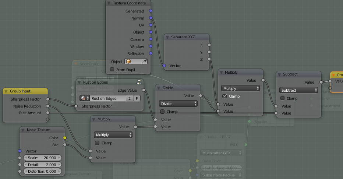Click the orange cube icon in the Object field

(x=128, y=62)
